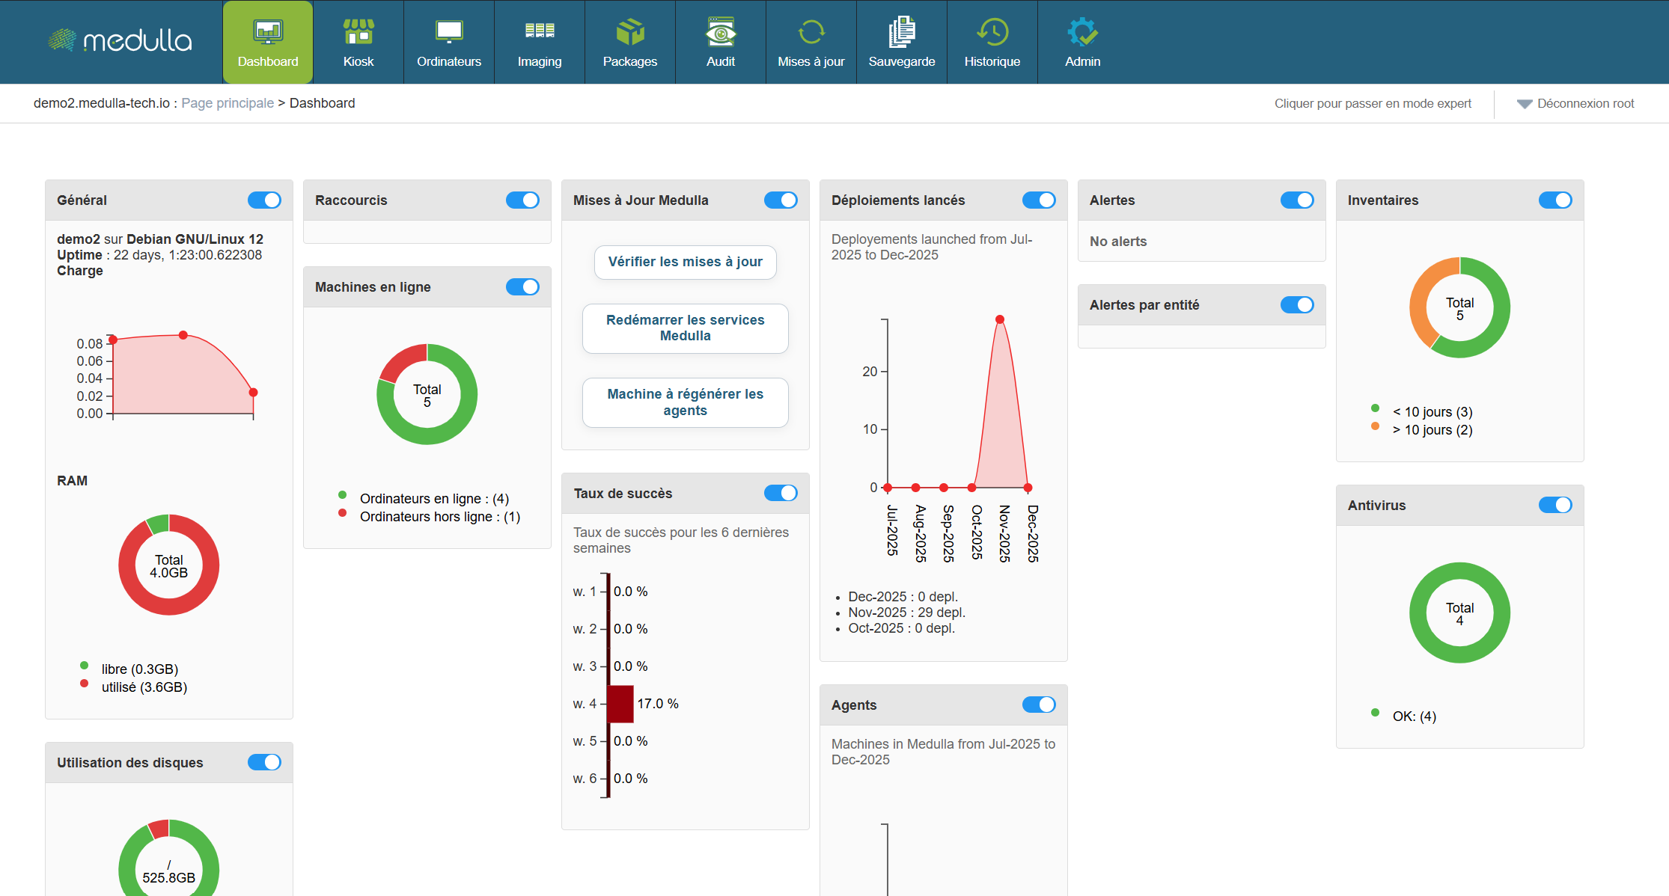Open the Ordinateurs monitor icon
The width and height of the screenshot is (1669, 896).
pyautogui.click(x=449, y=32)
